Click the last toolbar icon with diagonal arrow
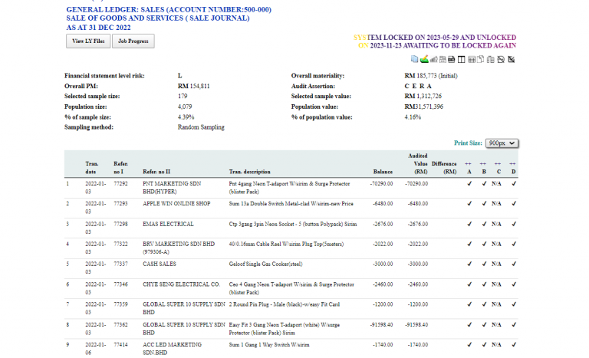 [x=512, y=59]
